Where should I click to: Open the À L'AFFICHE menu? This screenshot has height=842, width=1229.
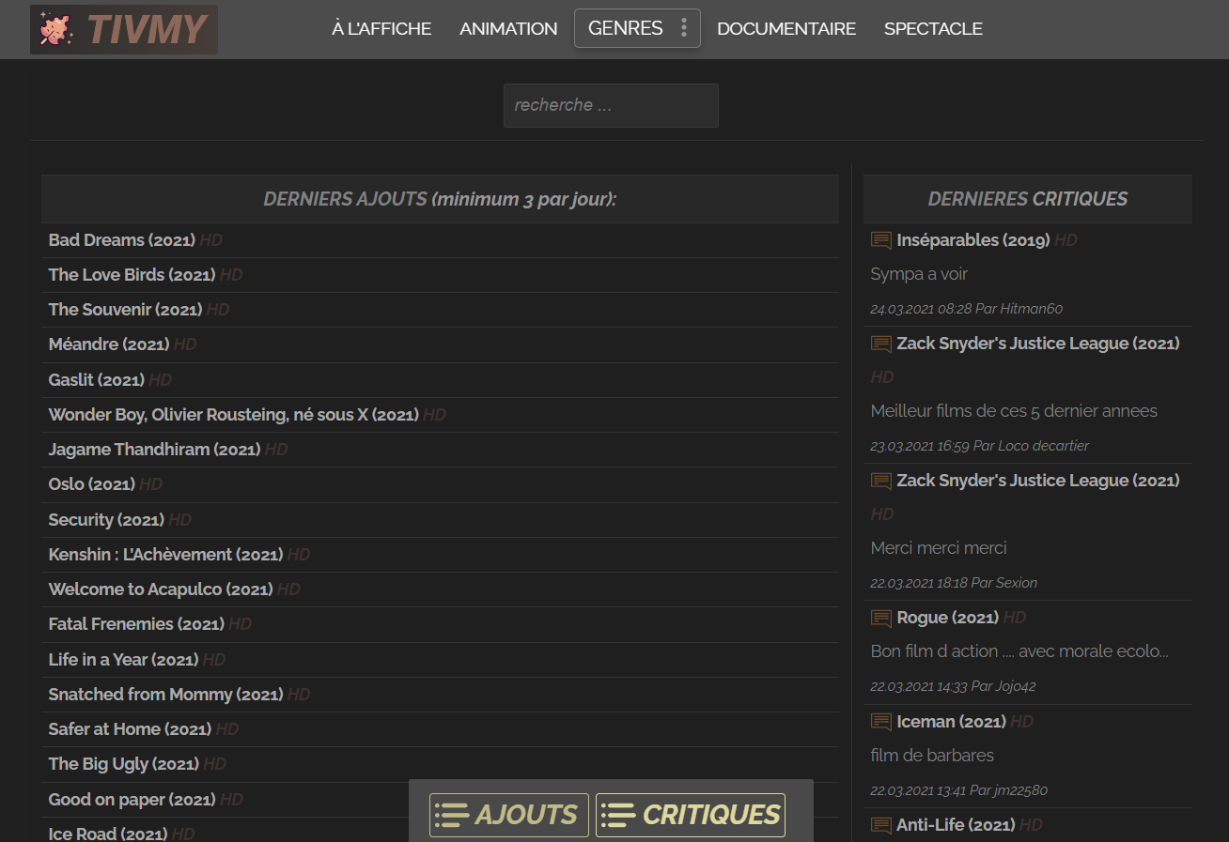click(381, 29)
